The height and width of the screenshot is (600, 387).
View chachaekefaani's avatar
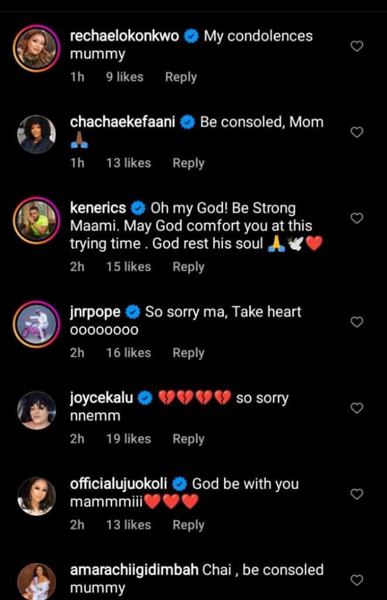coord(36,133)
